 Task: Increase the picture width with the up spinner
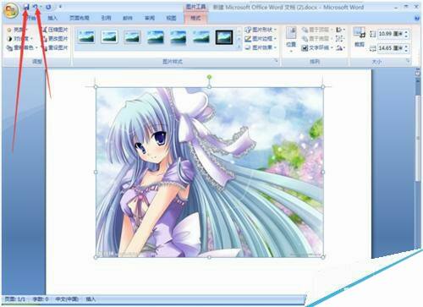pos(406,47)
